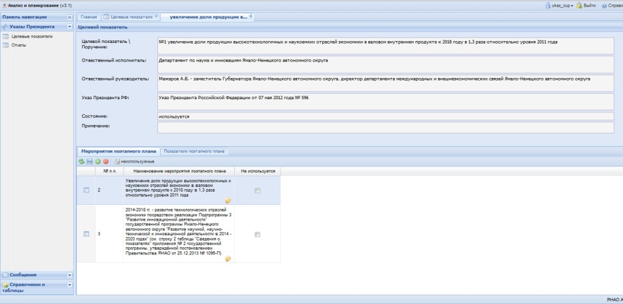This screenshot has height=304, width=623.
Task: Collapse the navigation panel with double-arrow button
Action: coord(70,17)
